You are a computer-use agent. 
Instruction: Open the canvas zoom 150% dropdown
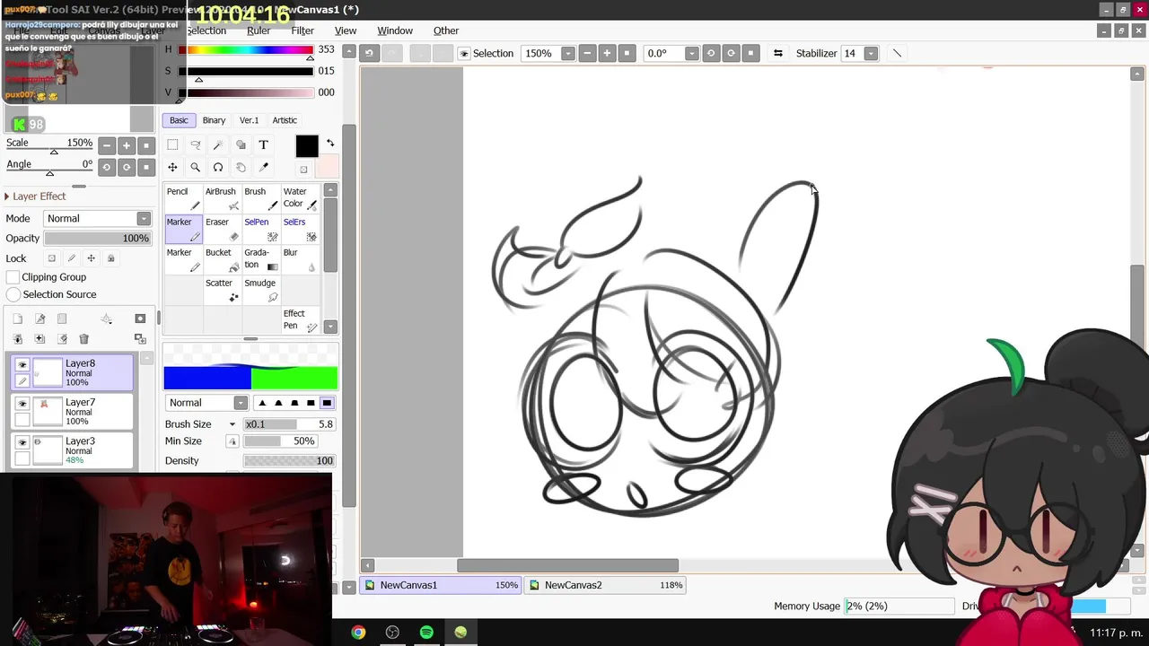[x=567, y=54]
